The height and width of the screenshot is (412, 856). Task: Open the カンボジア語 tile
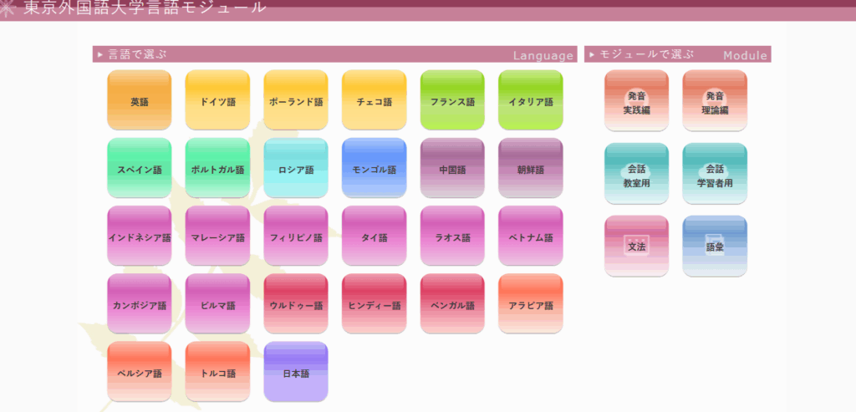pyautogui.click(x=140, y=303)
